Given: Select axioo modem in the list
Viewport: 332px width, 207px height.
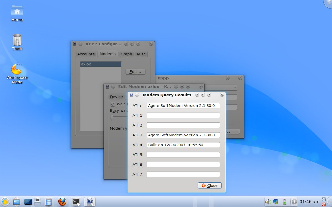Looking at the screenshot, I should (x=101, y=64).
